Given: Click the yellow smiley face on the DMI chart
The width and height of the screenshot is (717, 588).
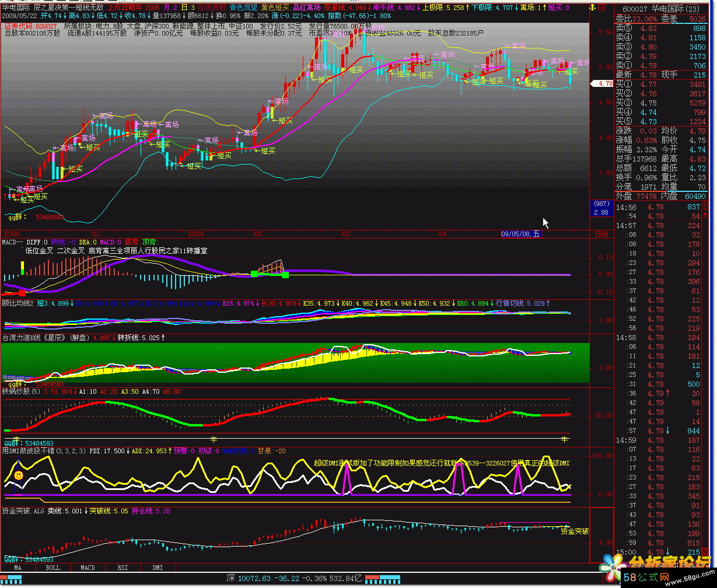Looking at the screenshot, I should pos(19,475).
